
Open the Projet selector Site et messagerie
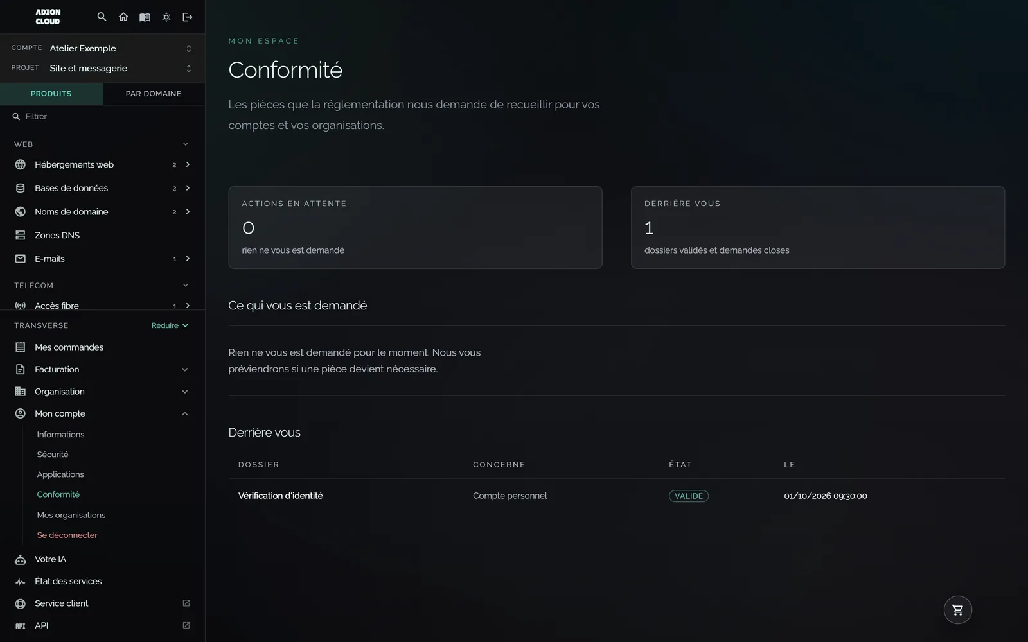click(x=103, y=68)
